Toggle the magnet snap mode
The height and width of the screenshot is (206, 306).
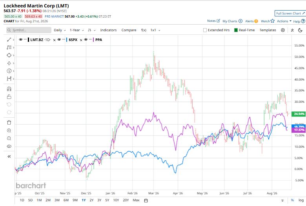click(x=9, y=89)
